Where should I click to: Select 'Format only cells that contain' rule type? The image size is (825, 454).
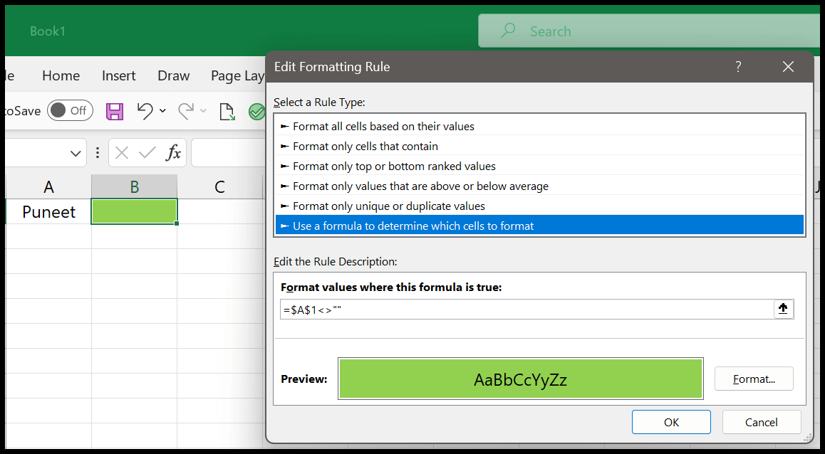coord(365,146)
